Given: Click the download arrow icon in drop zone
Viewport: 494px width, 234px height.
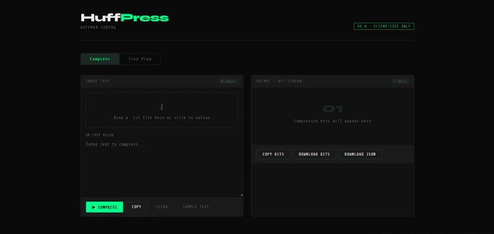Looking at the screenshot, I should click(x=162, y=107).
